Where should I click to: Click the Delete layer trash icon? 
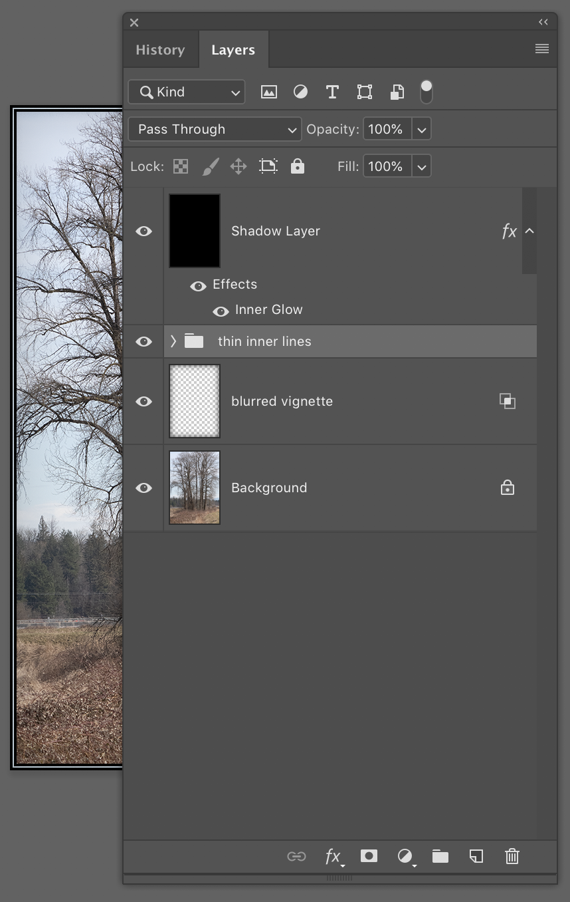pos(512,856)
